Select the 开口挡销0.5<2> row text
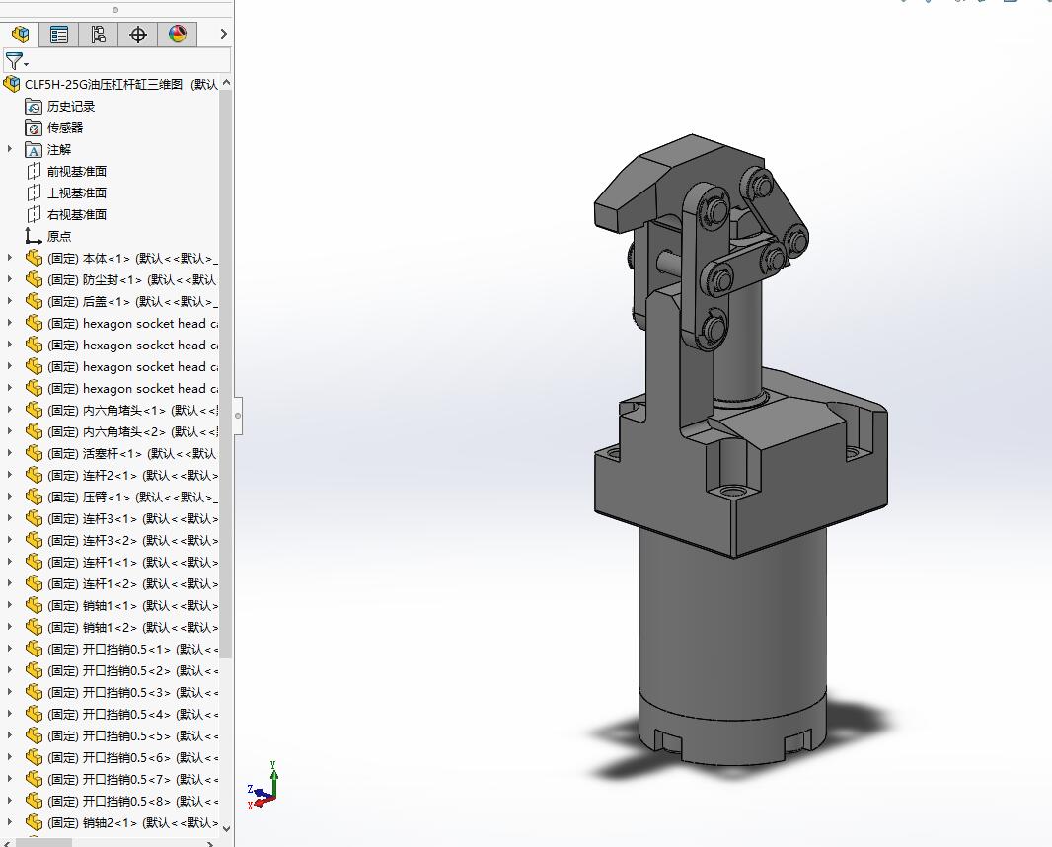This screenshot has width=1052, height=847. (x=132, y=670)
